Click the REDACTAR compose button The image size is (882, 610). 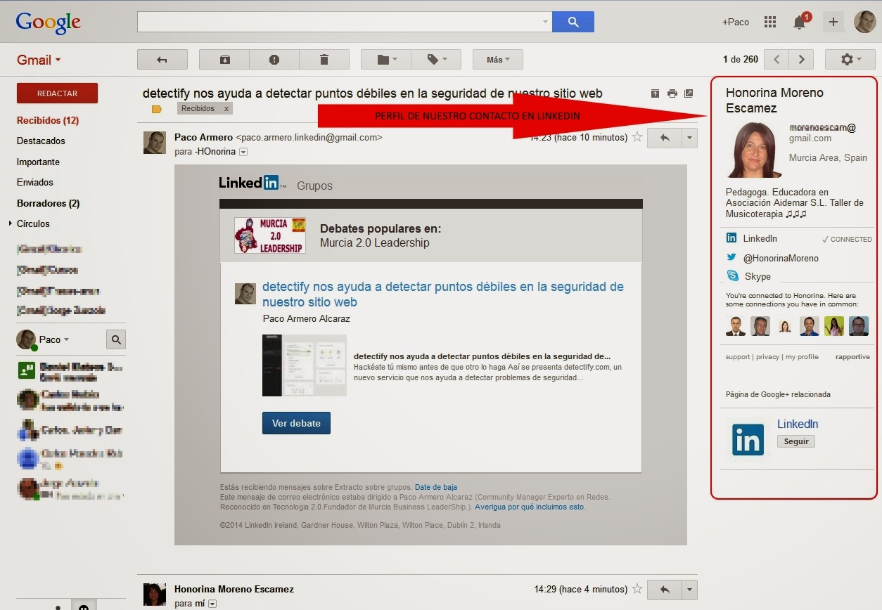[57, 93]
